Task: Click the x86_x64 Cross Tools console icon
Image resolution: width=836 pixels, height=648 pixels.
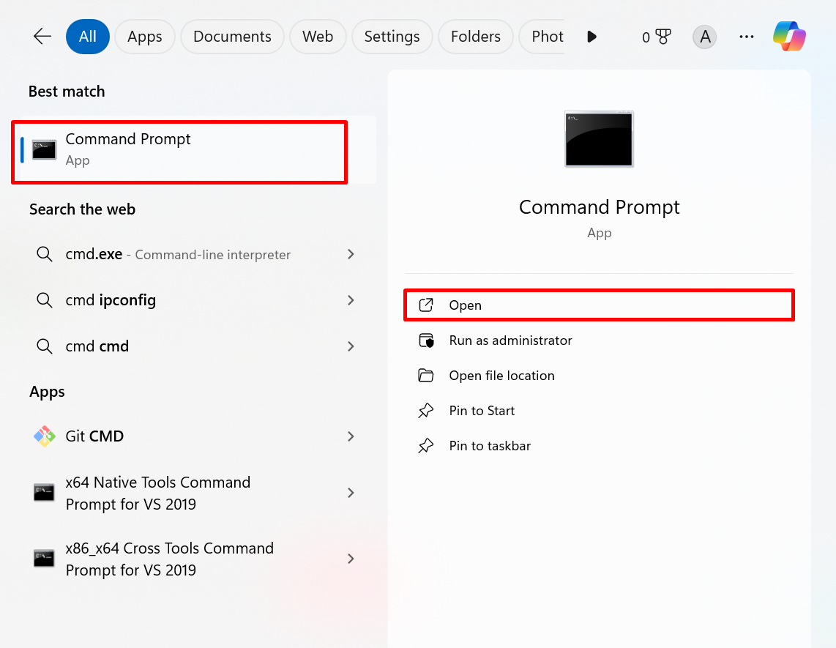Action: click(44, 559)
